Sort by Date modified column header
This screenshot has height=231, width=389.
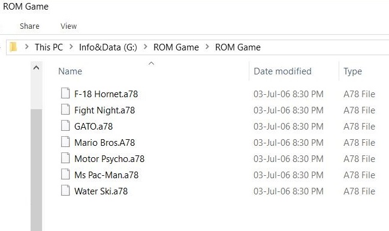coord(294,71)
